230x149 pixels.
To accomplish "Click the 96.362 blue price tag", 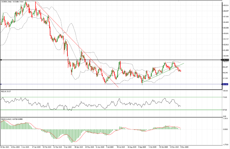I will pyautogui.click(x=225, y=84).
